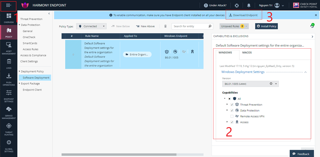
Task: Select Endpoint Client
Action: point(32,90)
